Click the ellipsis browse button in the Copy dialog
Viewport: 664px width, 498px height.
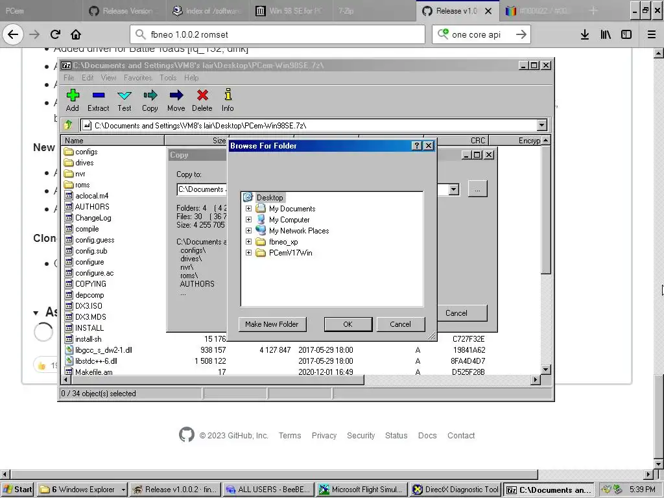point(477,189)
